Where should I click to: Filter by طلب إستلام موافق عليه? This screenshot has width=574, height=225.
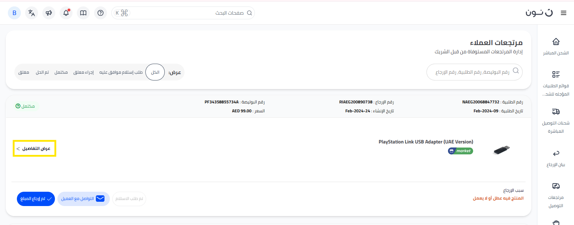coord(121,72)
